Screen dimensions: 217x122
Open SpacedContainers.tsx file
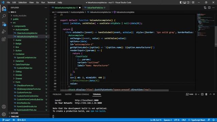coord(26,58)
